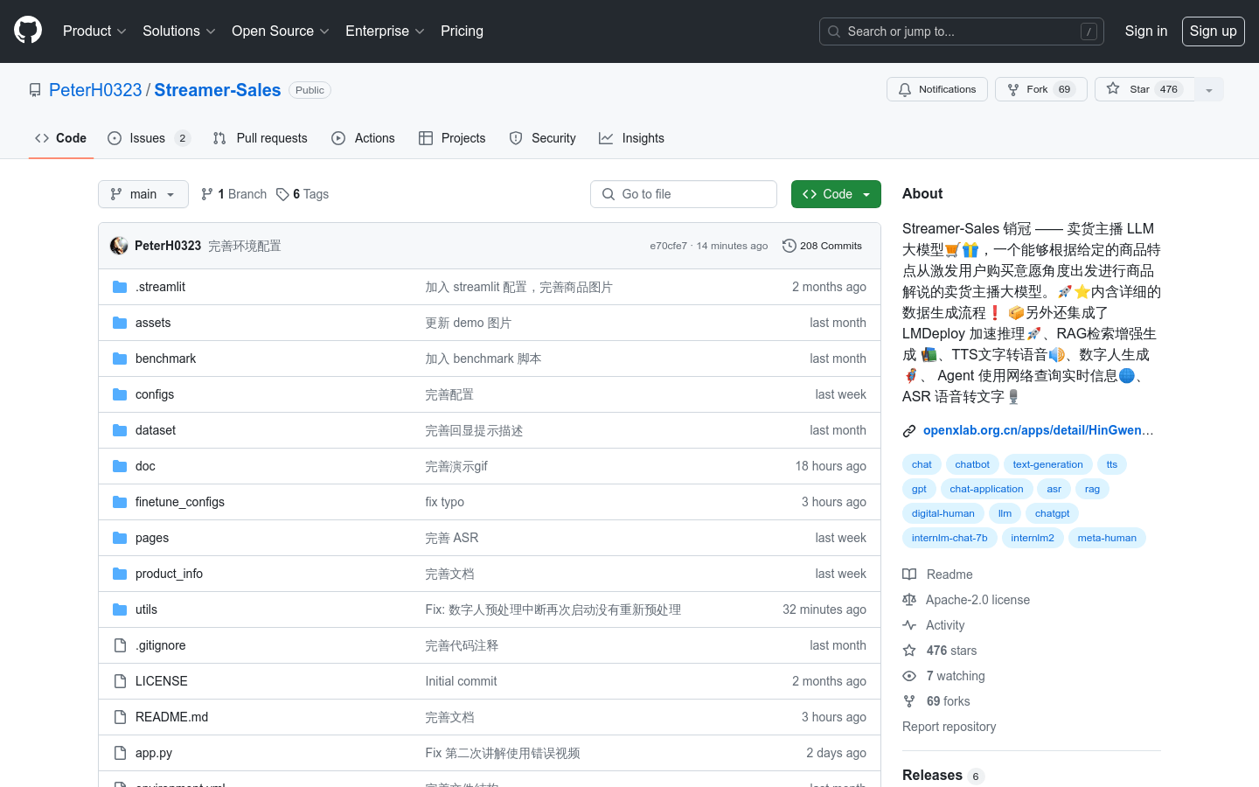The height and width of the screenshot is (787, 1259).
Task: Fork this repository
Action: [x=1040, y=89]
